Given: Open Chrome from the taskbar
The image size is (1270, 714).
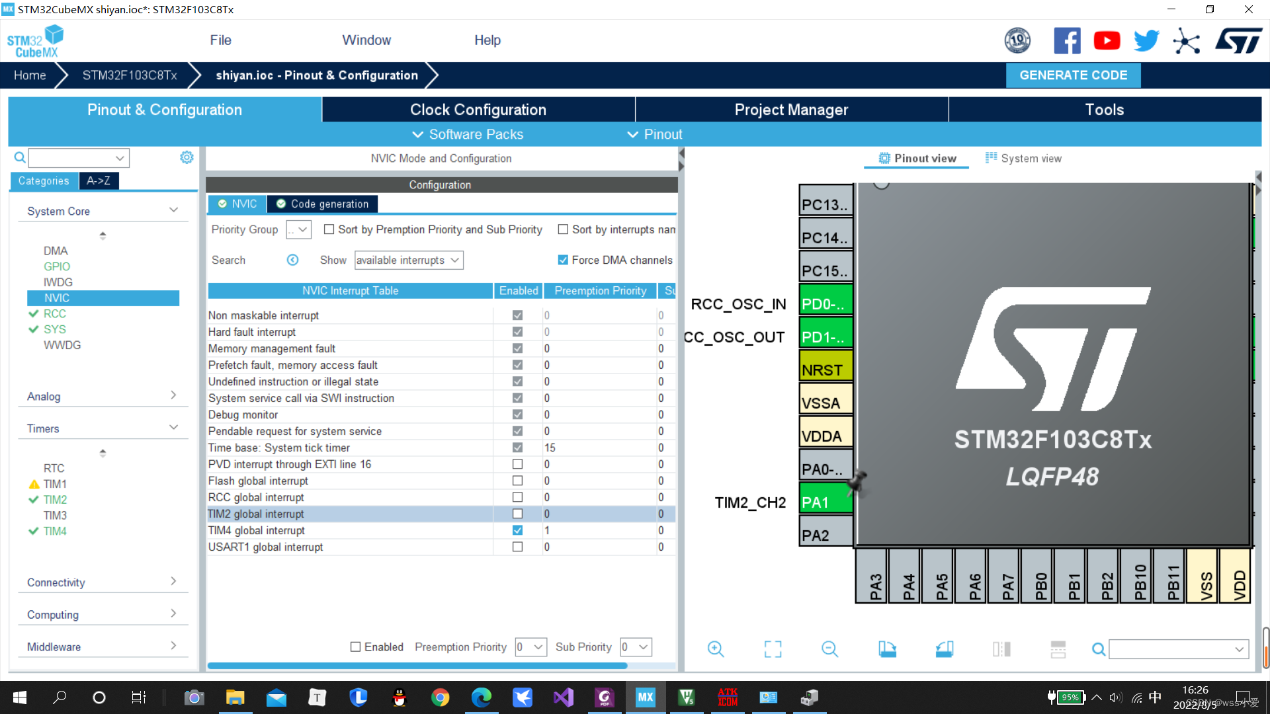Looking at the screenshot, I should click(x=440, y=697).
